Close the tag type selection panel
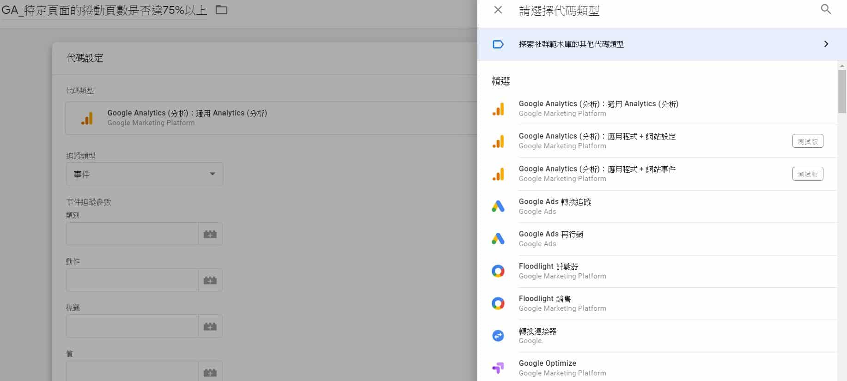Image resolution: width=847 pixels, height=381 pixels. pos(498,10)
